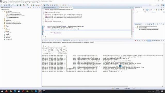Open Run button dropdown arrow
The width and height of the screenshot is (165, 93).
(x=19, y=5)
